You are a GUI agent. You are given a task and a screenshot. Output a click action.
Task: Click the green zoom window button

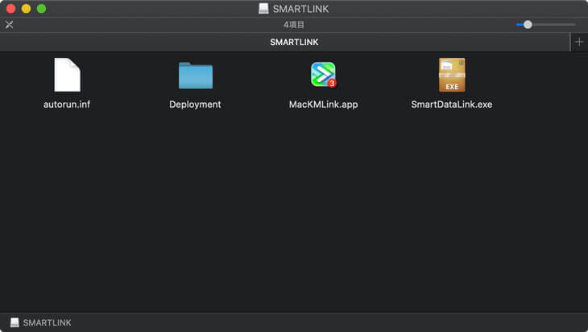[x=42, y=9]
